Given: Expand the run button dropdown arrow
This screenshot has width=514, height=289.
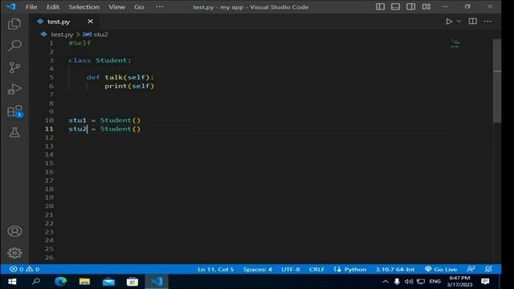Looking at the screenshot, I should (459, 22).
